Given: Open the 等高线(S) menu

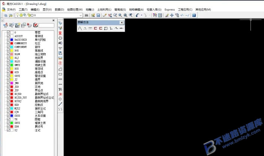Looking at the screenshot, I should (x=120, y=10).
